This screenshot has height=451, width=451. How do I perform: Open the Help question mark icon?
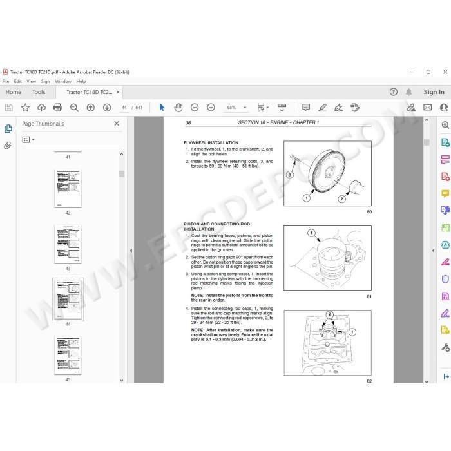pyautogui.click(x=394, y=91)
